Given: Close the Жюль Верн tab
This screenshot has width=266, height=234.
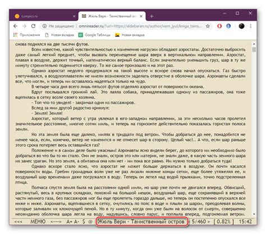Looking at the screenshot, I should (141, 16).
